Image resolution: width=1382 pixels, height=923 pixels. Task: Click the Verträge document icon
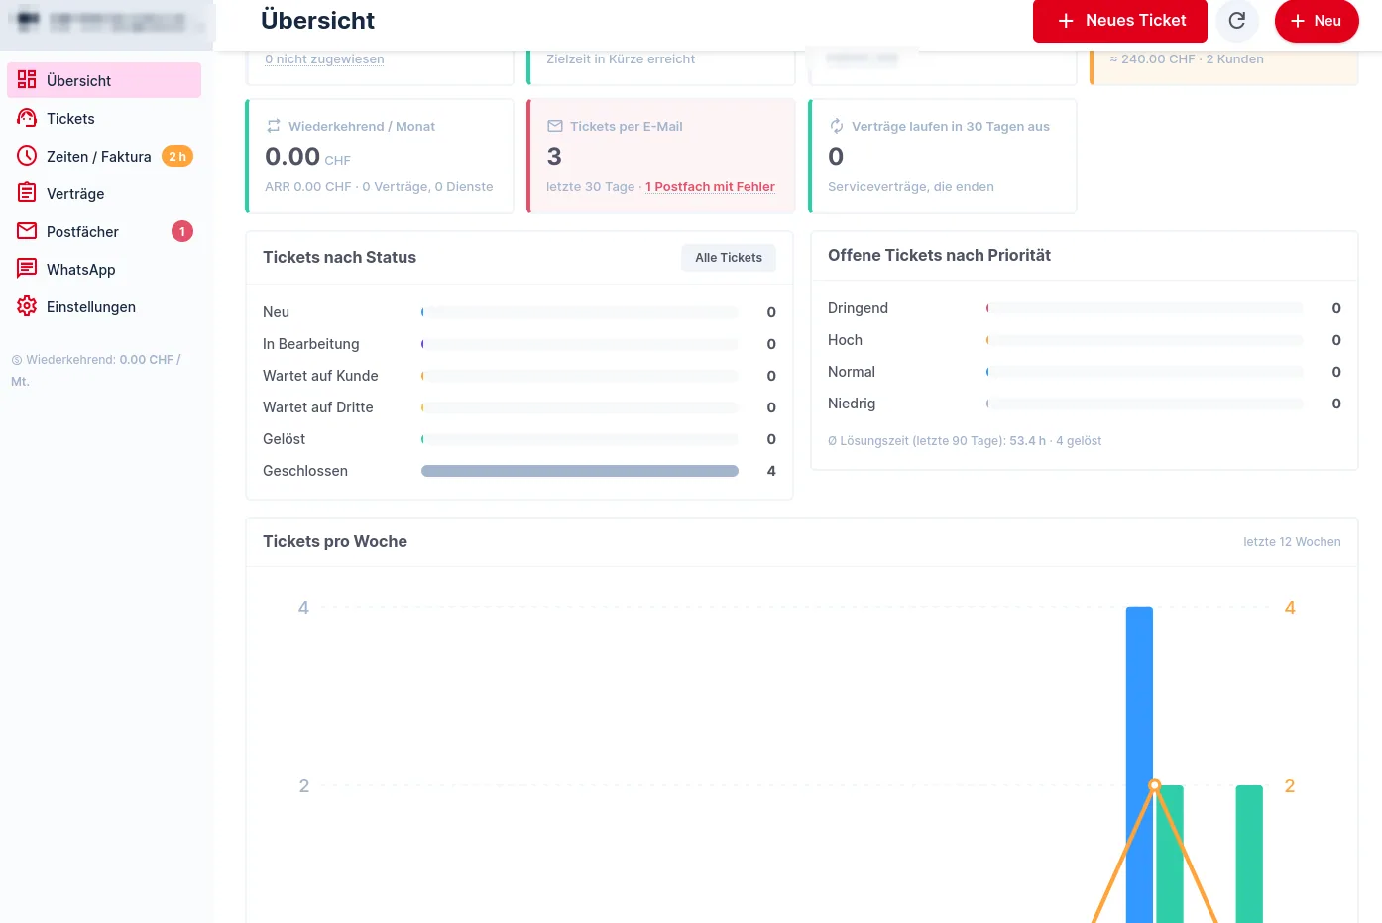pos(27,193)
